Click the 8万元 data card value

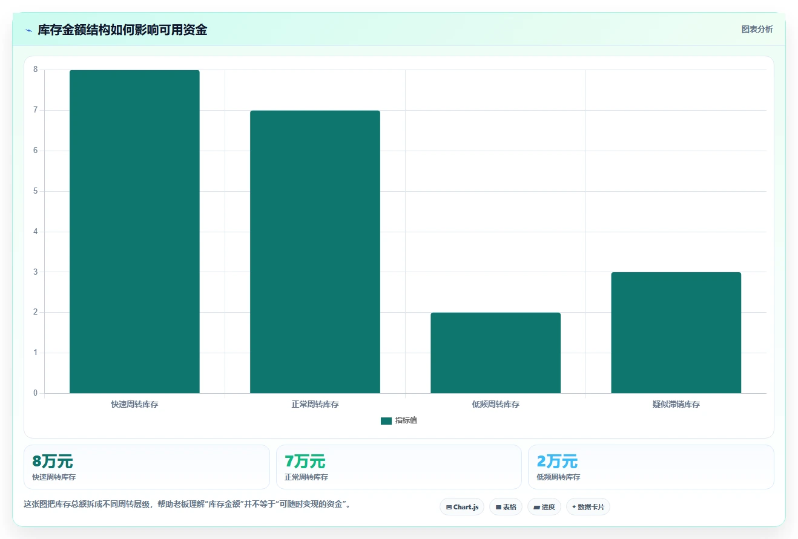[x=53, y=462]
